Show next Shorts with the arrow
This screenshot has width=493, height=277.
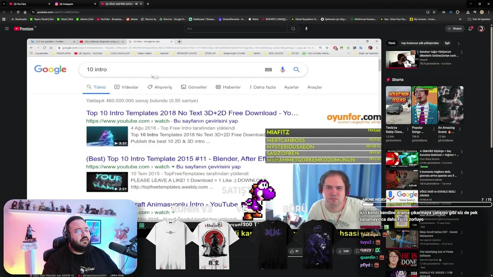[462, 109]
